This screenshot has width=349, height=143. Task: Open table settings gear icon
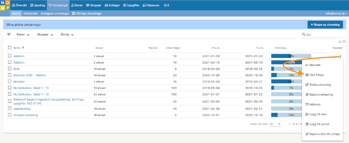click(x=344, y=41)
